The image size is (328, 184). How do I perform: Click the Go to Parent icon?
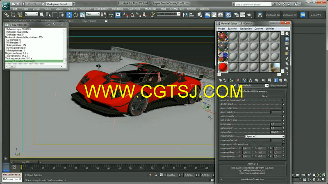[x=280, y=80]
